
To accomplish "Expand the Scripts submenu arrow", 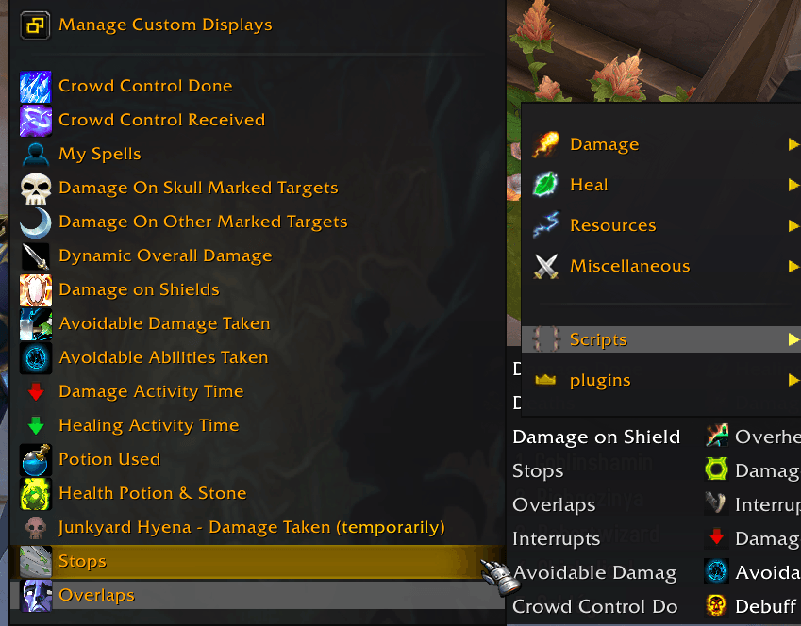I will pos(793,339).
